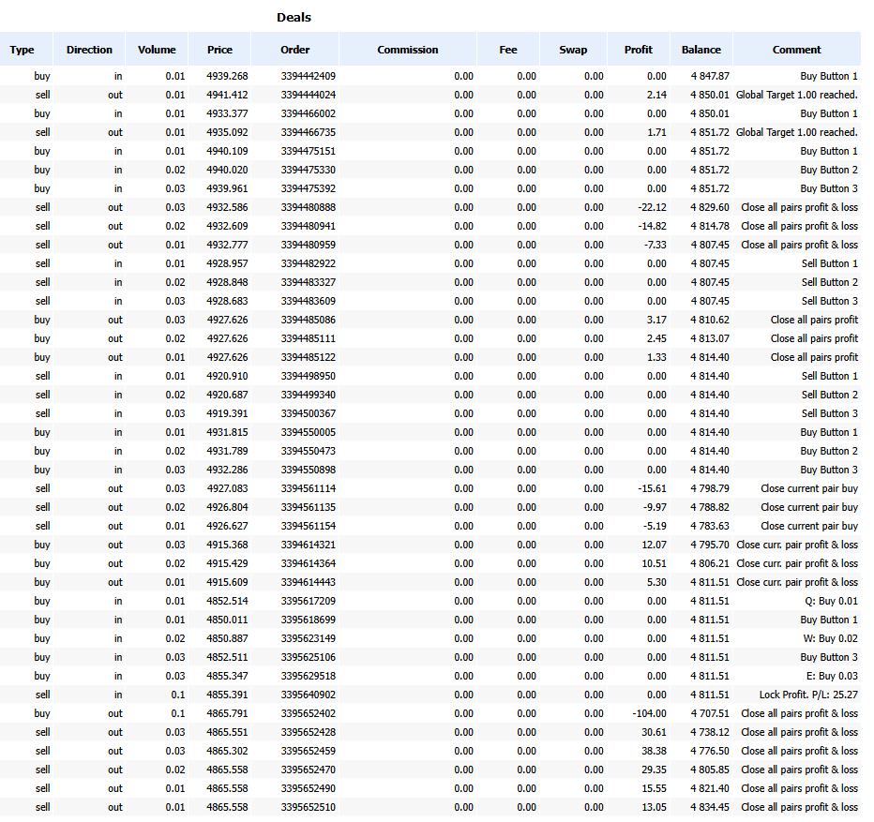This screenshot has width=874, height=822.
Task: Click the Balance column header
Action: [701, 50]
